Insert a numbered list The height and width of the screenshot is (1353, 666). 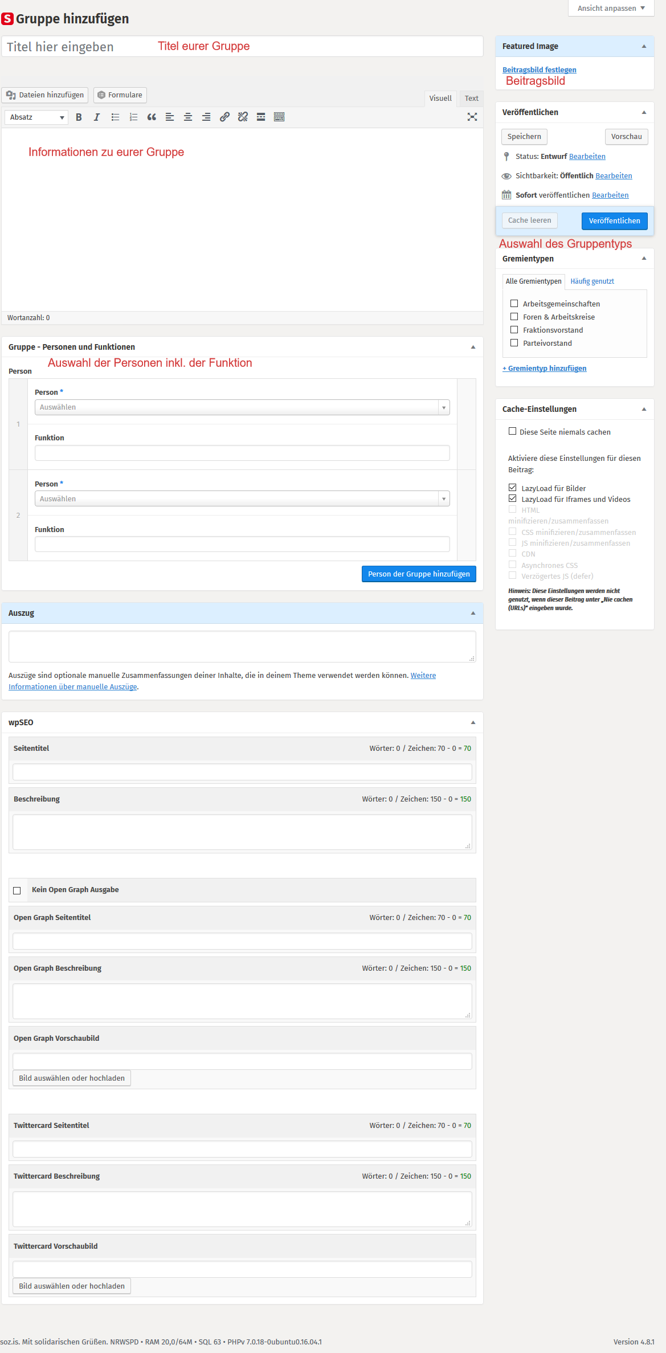133,117
